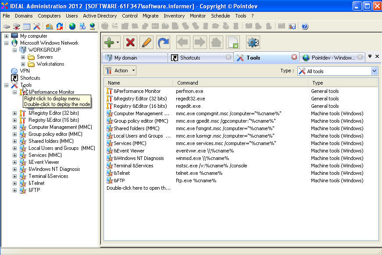Click the orange pencil edit icon
The image size is (382, 255).
(146, 42)
